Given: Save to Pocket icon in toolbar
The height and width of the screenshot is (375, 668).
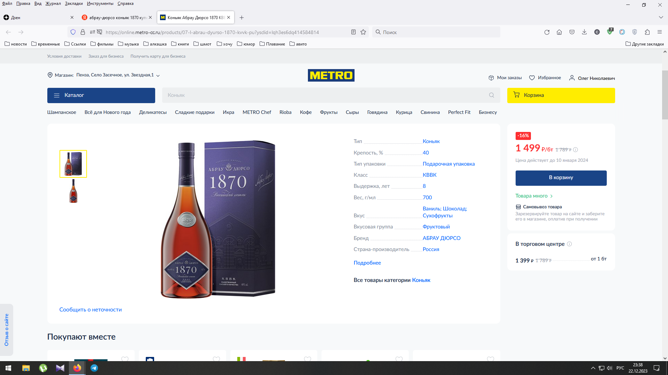Looking at the screenshot, I should click(x=572, y=32).
